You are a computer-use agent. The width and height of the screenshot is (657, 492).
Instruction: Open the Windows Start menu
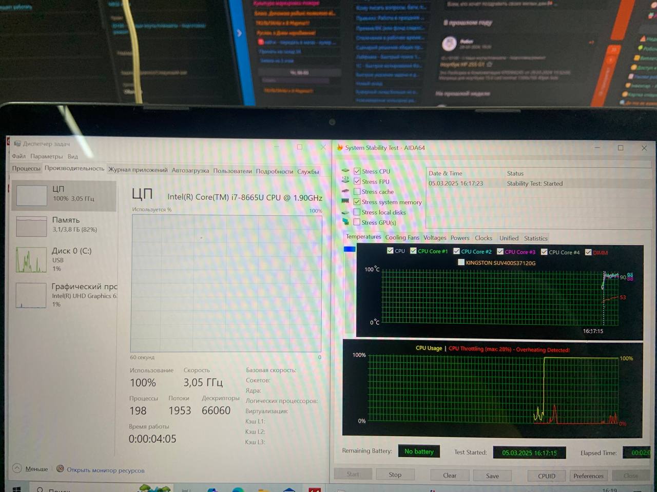click(16, 489)
